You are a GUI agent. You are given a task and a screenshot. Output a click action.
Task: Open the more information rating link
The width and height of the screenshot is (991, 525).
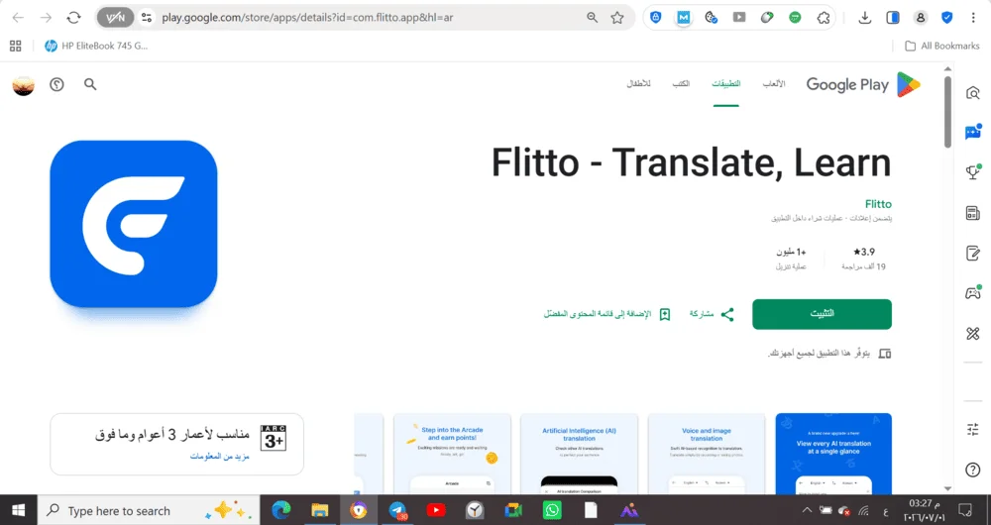(220, 456)
